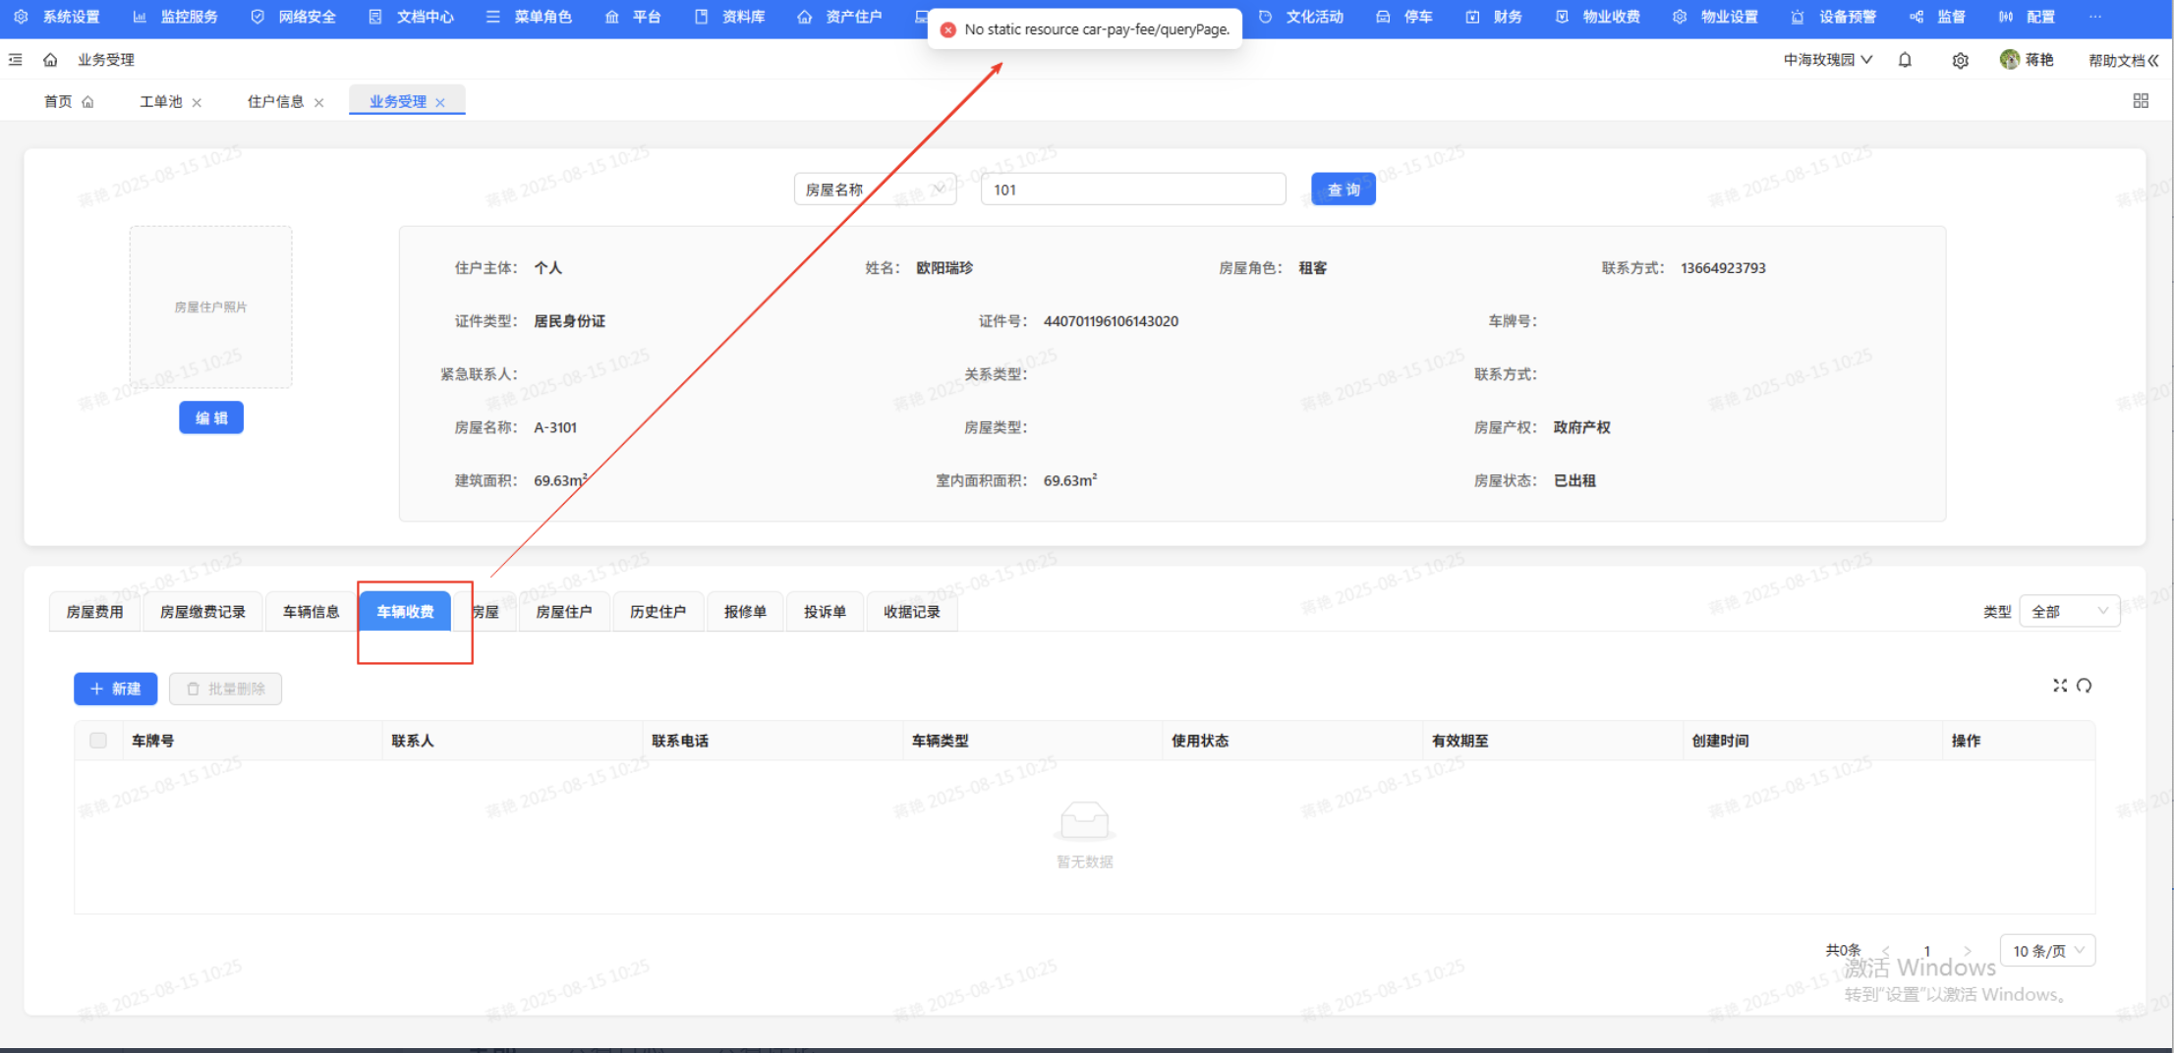2174x1053 pixels.
Task: Close the 住户信息 tab
Action: 318,102
